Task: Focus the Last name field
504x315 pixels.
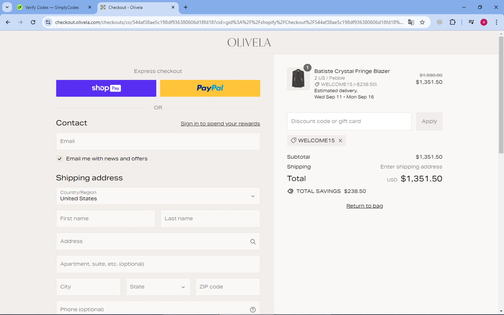Action: 210,219
